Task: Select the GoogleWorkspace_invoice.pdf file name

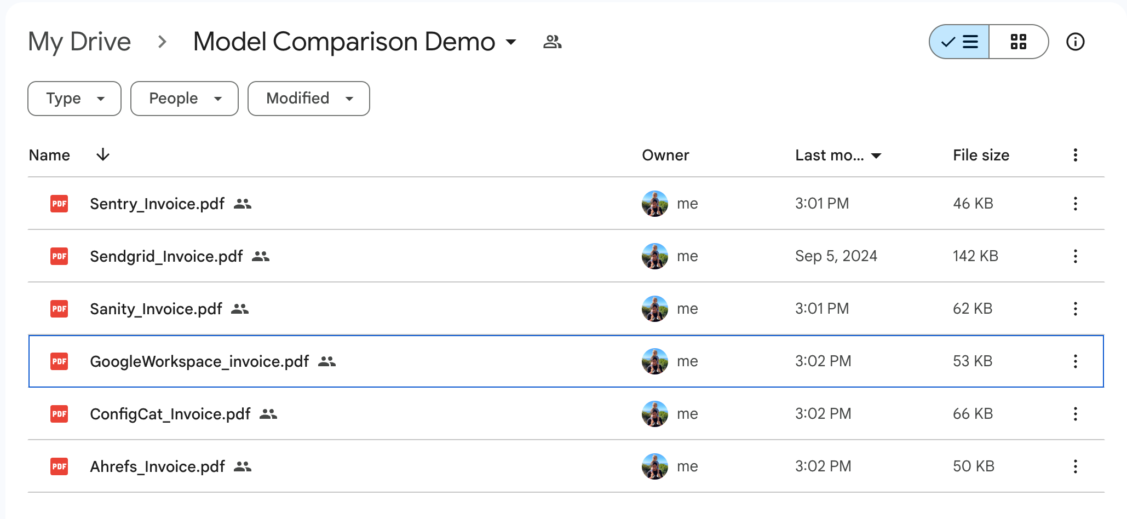Action: [x=199, y=361]
